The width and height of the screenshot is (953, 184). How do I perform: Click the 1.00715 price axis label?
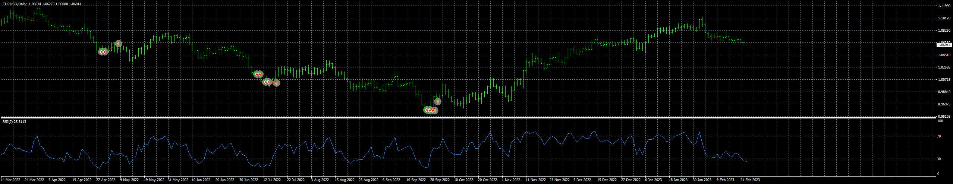[x=944, y=80]
